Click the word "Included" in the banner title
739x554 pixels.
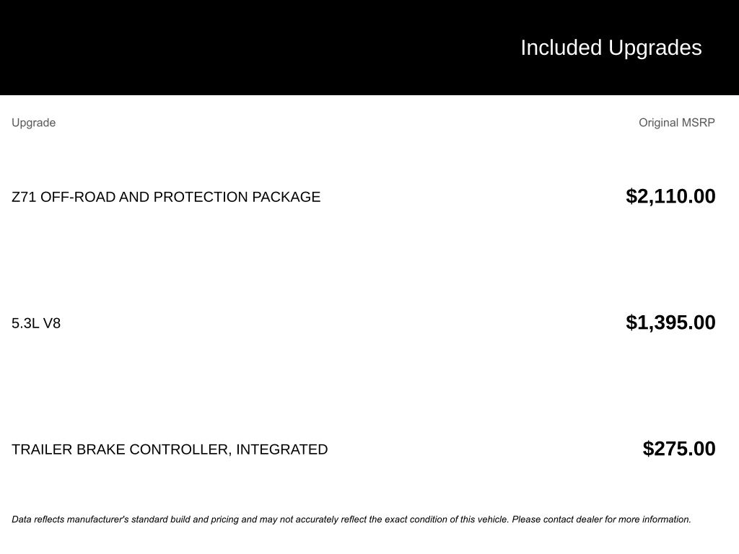click(x=561, y=48)
